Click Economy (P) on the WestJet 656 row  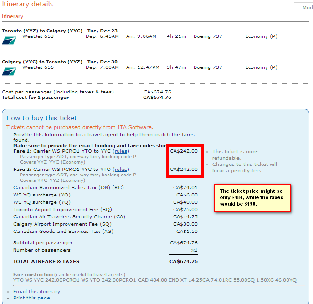262,67
